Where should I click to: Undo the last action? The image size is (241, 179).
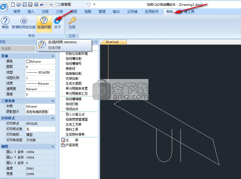(42, 5)
